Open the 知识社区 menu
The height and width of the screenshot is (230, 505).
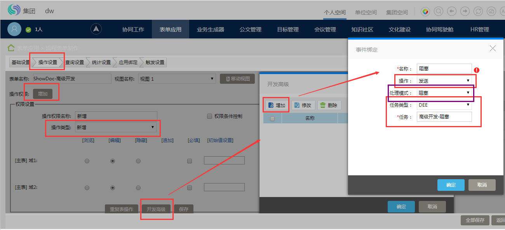pos(362,29)
